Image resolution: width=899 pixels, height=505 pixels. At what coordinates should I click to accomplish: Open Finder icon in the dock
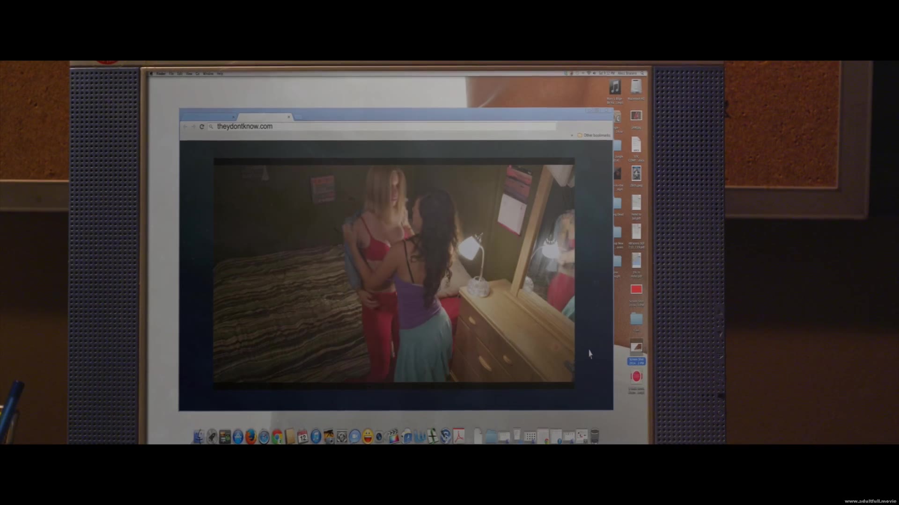click(199, 437)
